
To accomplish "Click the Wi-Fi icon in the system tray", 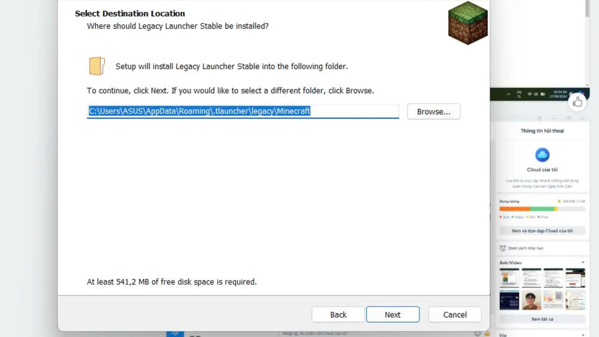I will coord(529,94).
